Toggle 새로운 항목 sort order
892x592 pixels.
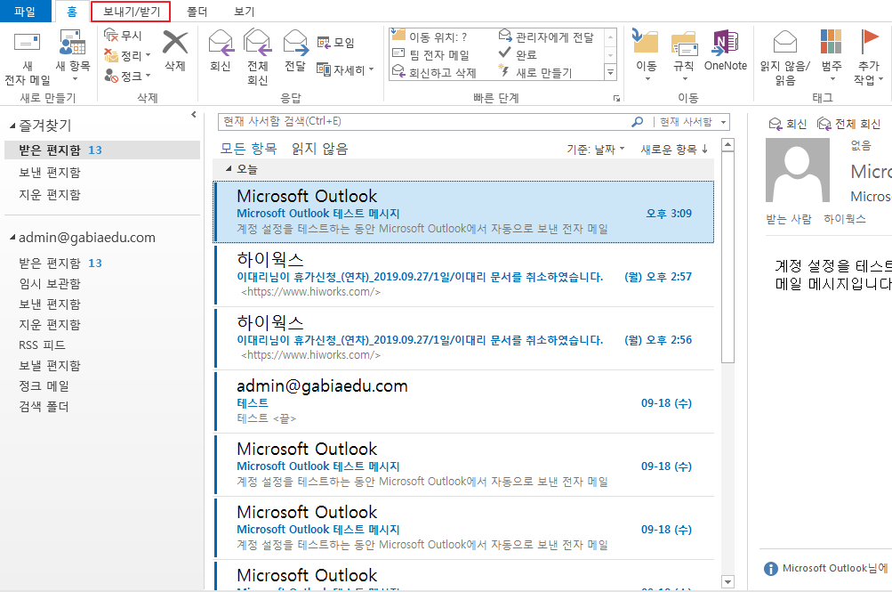coord(674,150)
